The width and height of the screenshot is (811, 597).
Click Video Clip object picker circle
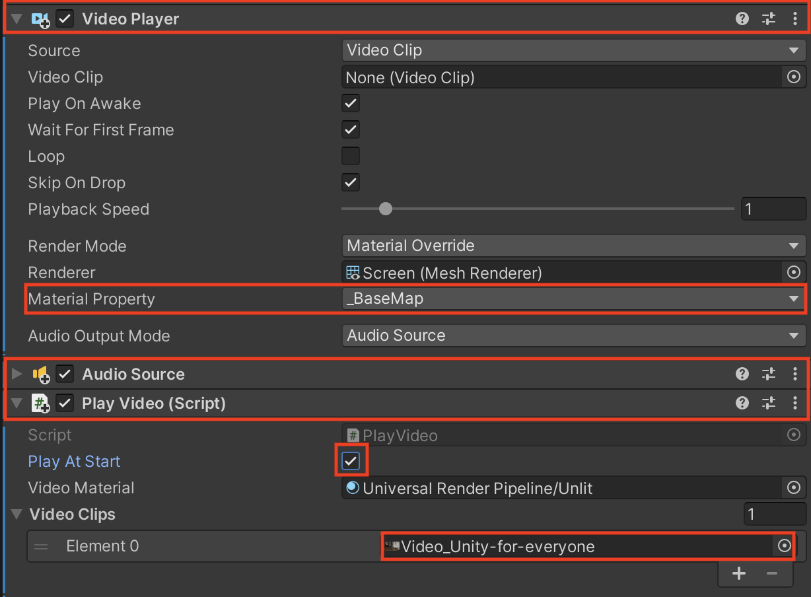tap(794, 77)
